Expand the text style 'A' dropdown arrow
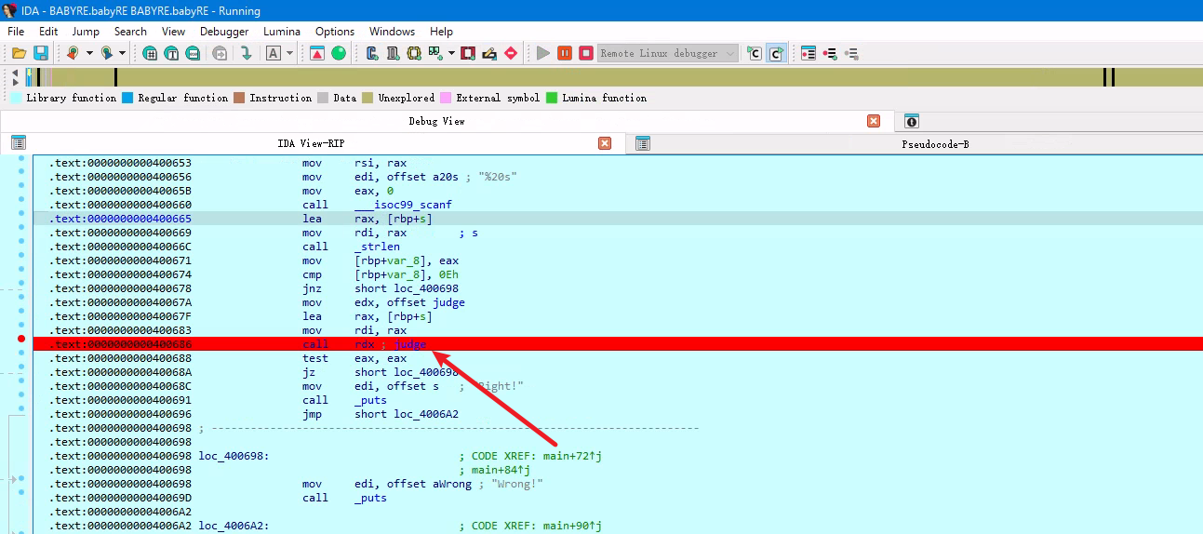The image size is (1203, 534). (290, 53)
